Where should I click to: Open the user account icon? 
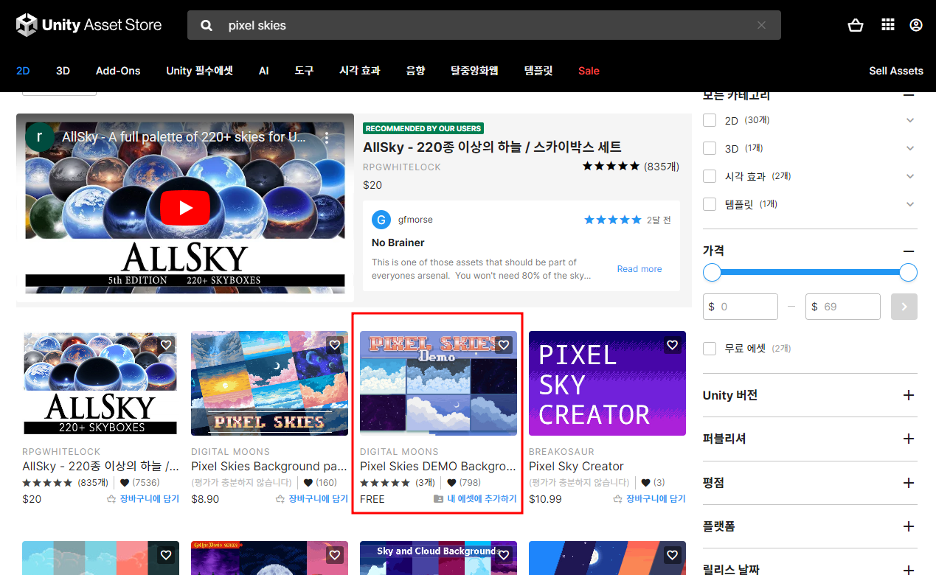(916, 25)
